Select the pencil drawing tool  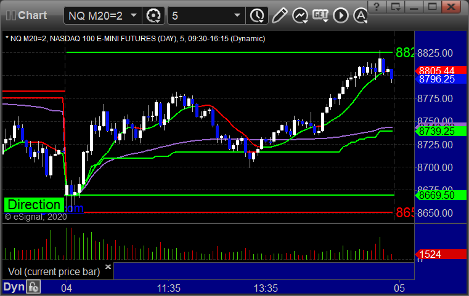(279, 15)
